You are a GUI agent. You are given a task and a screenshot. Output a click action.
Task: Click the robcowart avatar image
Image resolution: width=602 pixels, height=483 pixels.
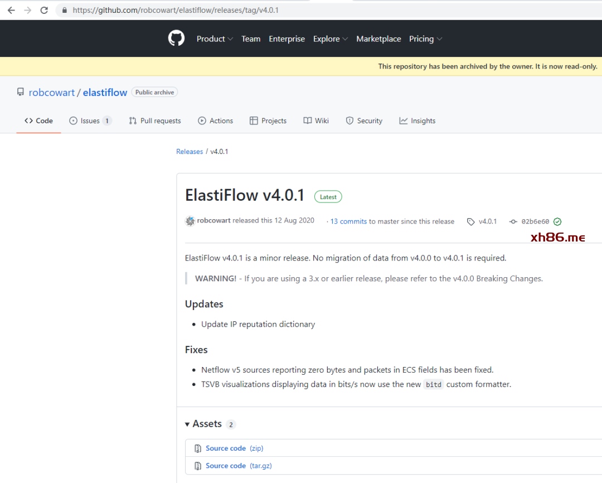190,221
